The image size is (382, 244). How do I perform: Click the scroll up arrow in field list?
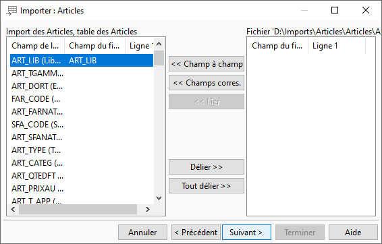[x=159, y=44]
